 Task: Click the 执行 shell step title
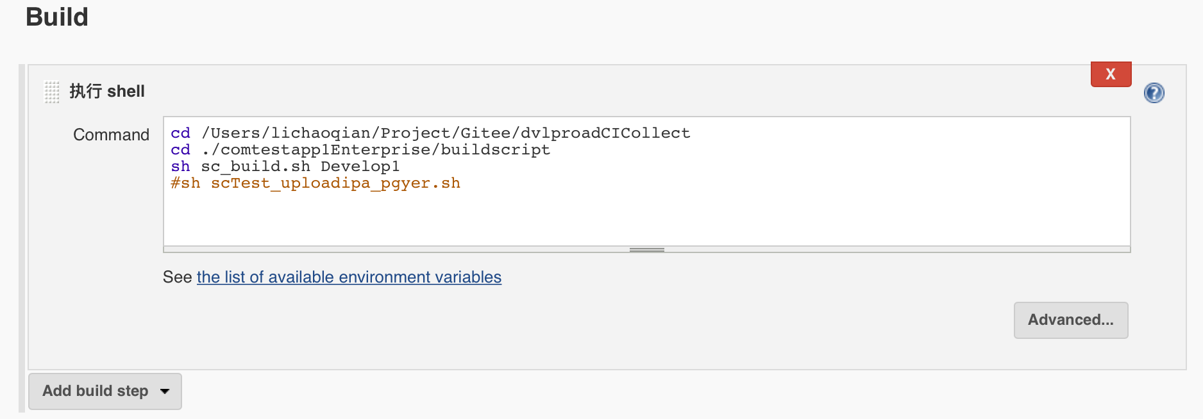(x=107, y=92)
